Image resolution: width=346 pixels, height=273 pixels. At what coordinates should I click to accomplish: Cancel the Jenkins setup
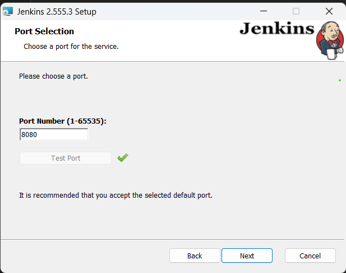coord(310,256)
